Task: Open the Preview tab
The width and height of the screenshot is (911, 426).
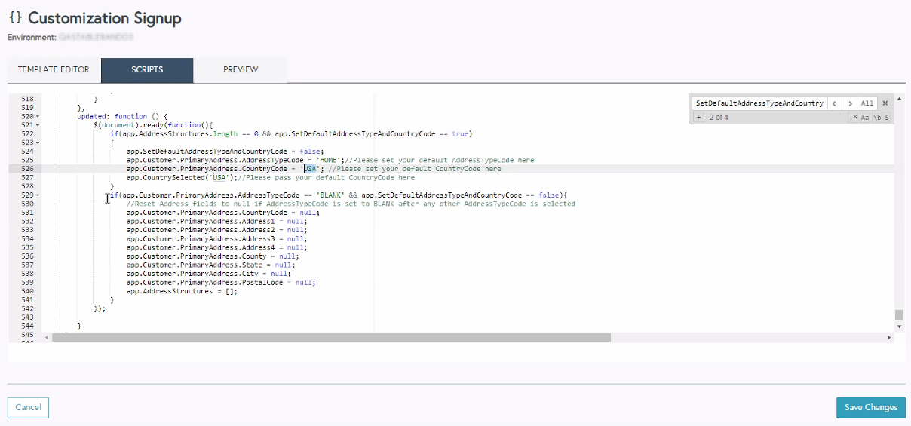Action: click(x=241, y=69)
